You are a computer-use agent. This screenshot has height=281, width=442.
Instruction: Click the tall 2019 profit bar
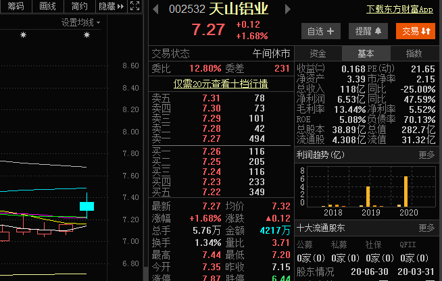pos(368,197)
